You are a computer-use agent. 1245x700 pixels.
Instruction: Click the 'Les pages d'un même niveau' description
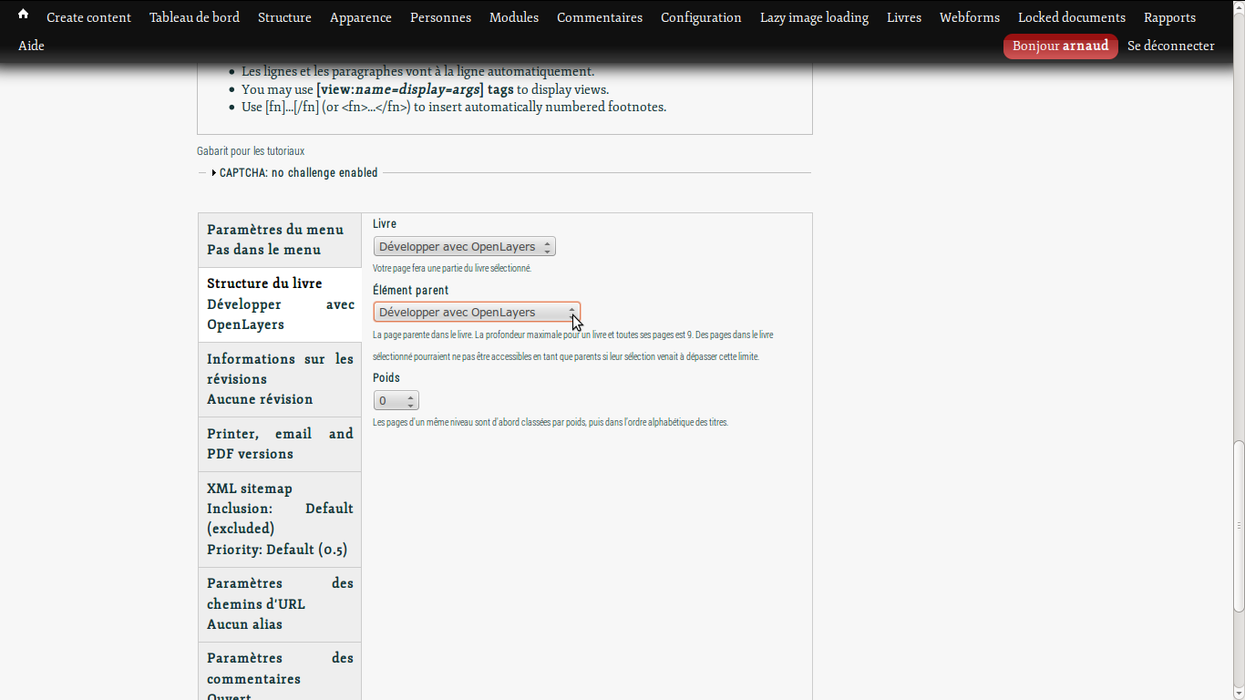pyautogui.click(x=550, y=423)
